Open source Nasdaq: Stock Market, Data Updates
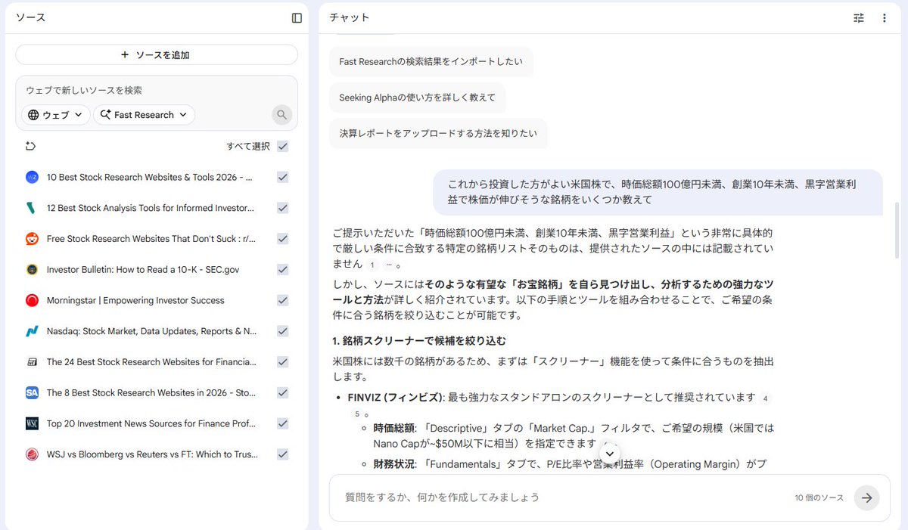The height and width of the screenshot is (530, 908). [x=151, y=331]
